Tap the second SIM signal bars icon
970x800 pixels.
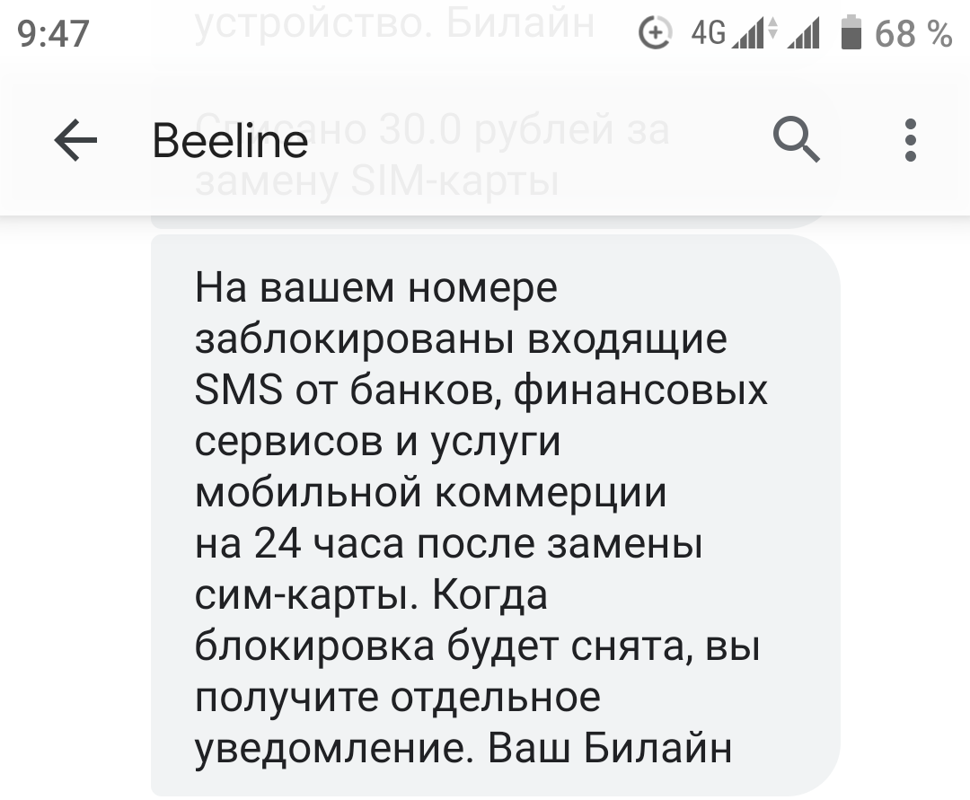coord(805,35)
